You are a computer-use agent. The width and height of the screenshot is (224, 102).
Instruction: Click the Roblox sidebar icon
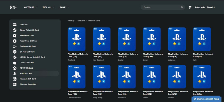(15, 36)
